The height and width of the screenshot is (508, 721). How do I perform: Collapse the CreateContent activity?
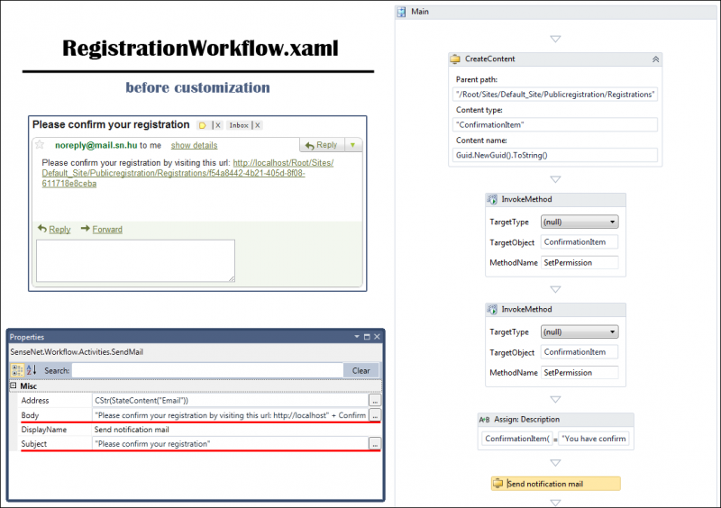click(x=655, y=59)
